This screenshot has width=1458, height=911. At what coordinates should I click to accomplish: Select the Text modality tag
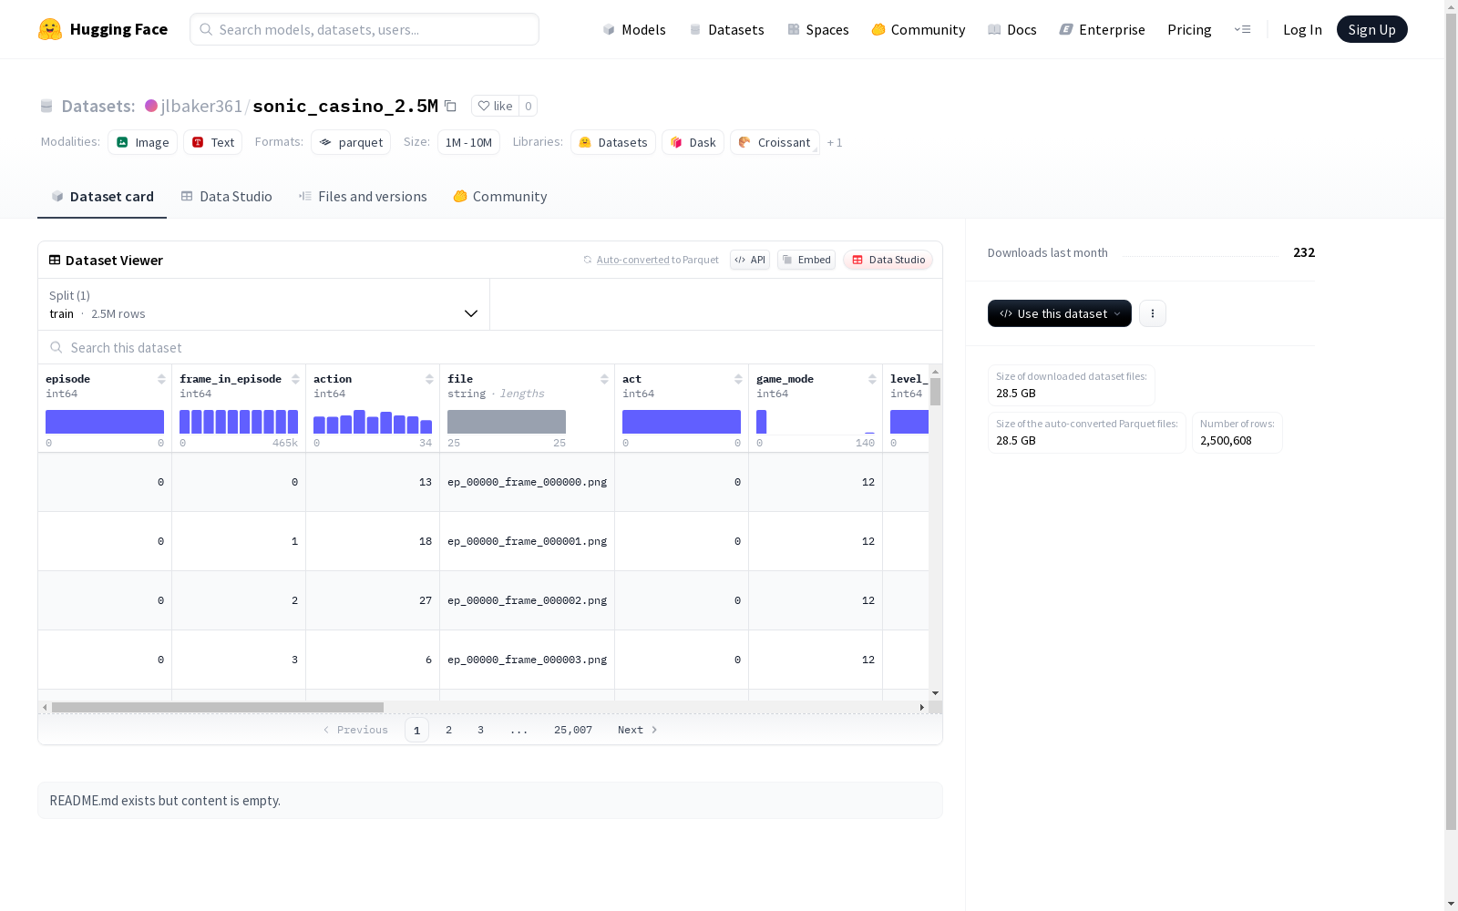click(x=213, y=142)
